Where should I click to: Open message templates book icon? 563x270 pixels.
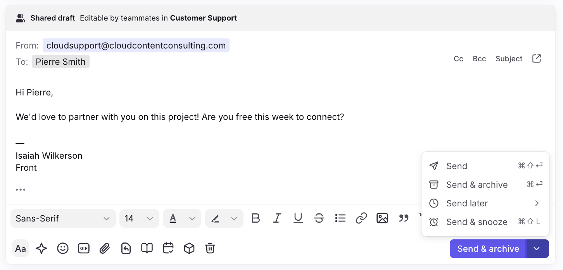(x=147, y=248)
